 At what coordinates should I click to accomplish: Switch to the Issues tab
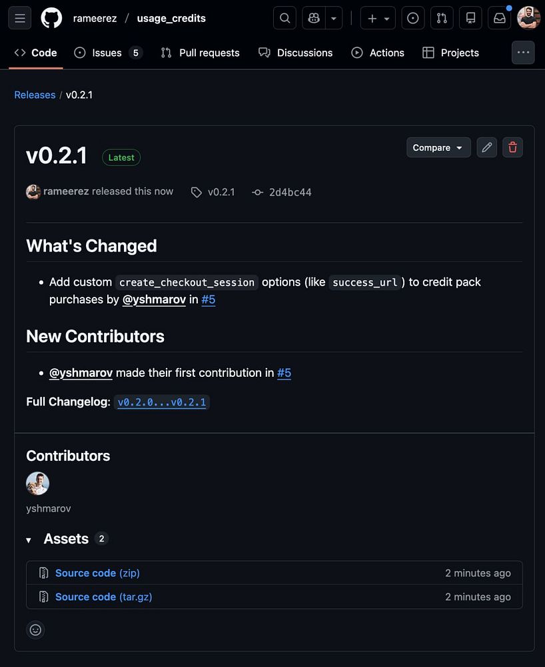coord(108,53)
